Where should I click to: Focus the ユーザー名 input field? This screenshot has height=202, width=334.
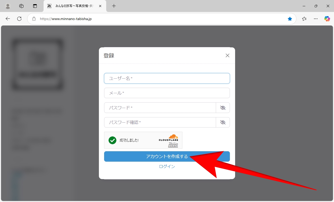tap(167, 78)
